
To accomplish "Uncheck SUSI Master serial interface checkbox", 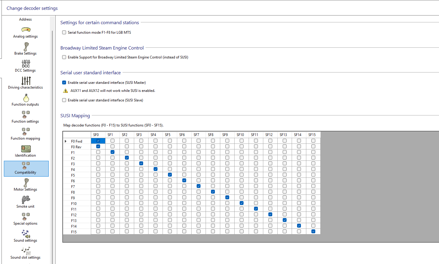I will 64,83.
